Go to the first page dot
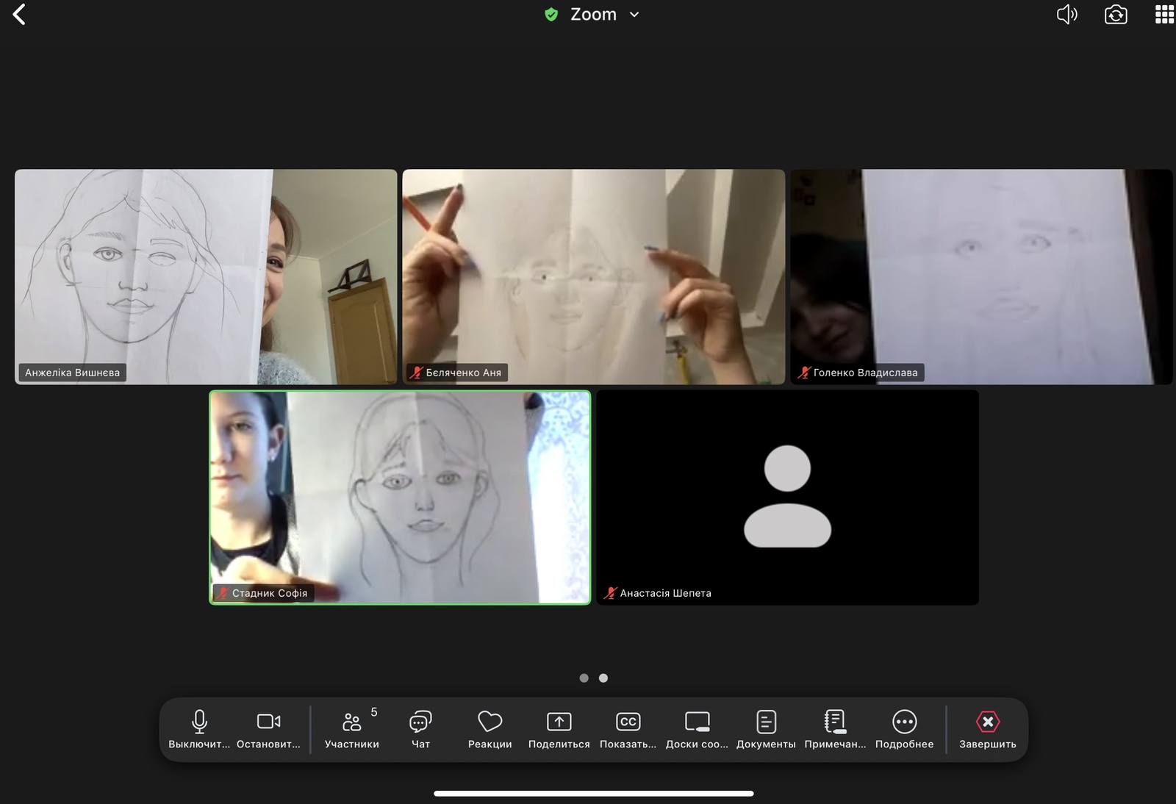Image resolution: width=1176 pixels, height=804 pixels. coord(584,678)
